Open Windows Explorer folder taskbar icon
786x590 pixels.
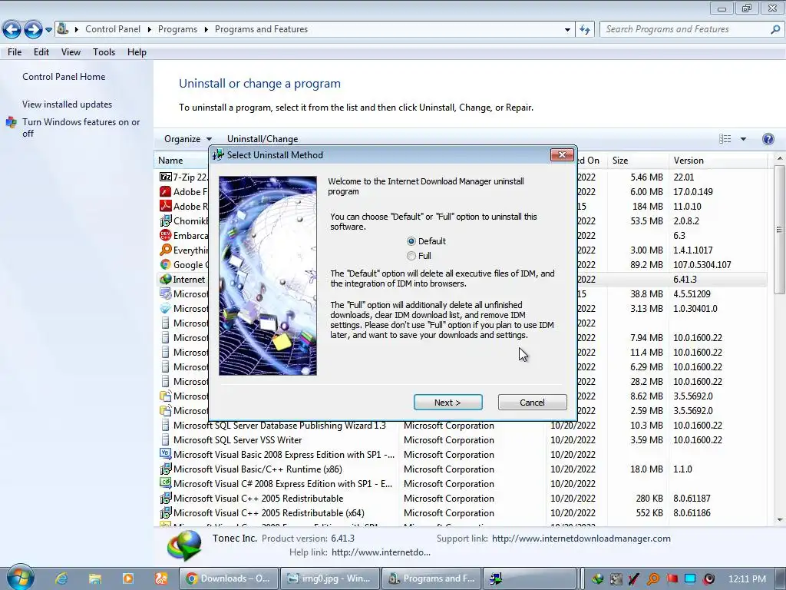[94, 578]
